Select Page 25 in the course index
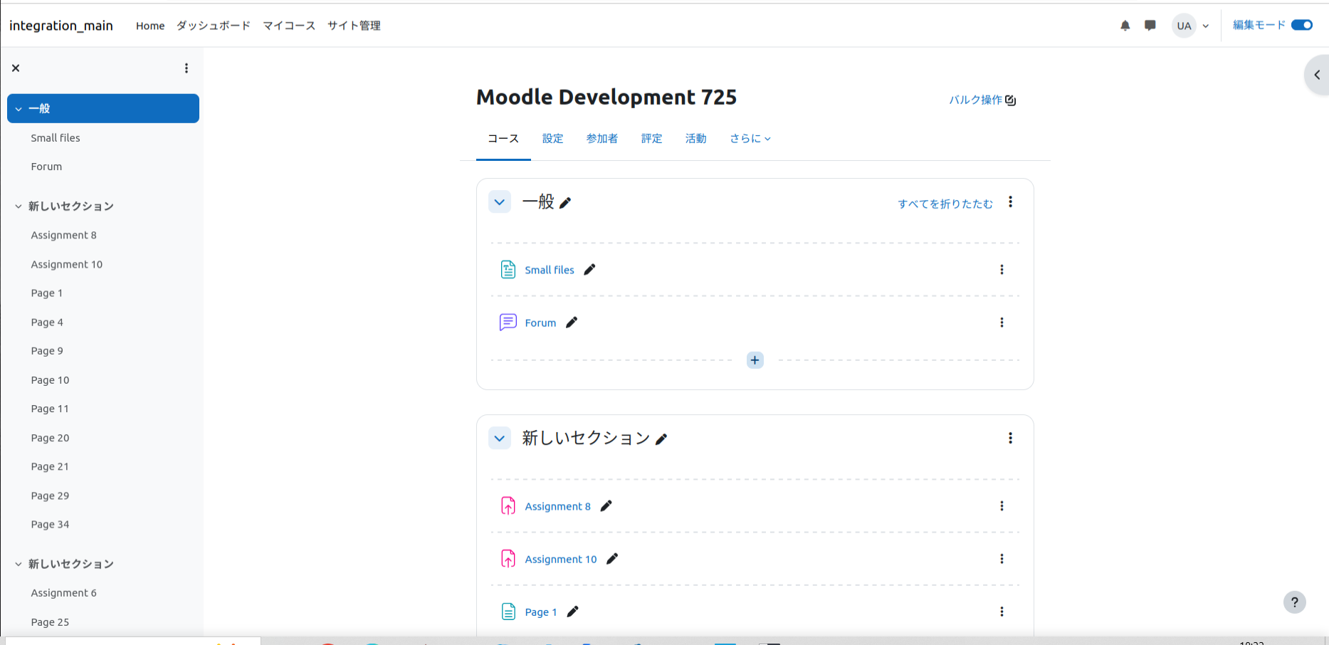 50,622
